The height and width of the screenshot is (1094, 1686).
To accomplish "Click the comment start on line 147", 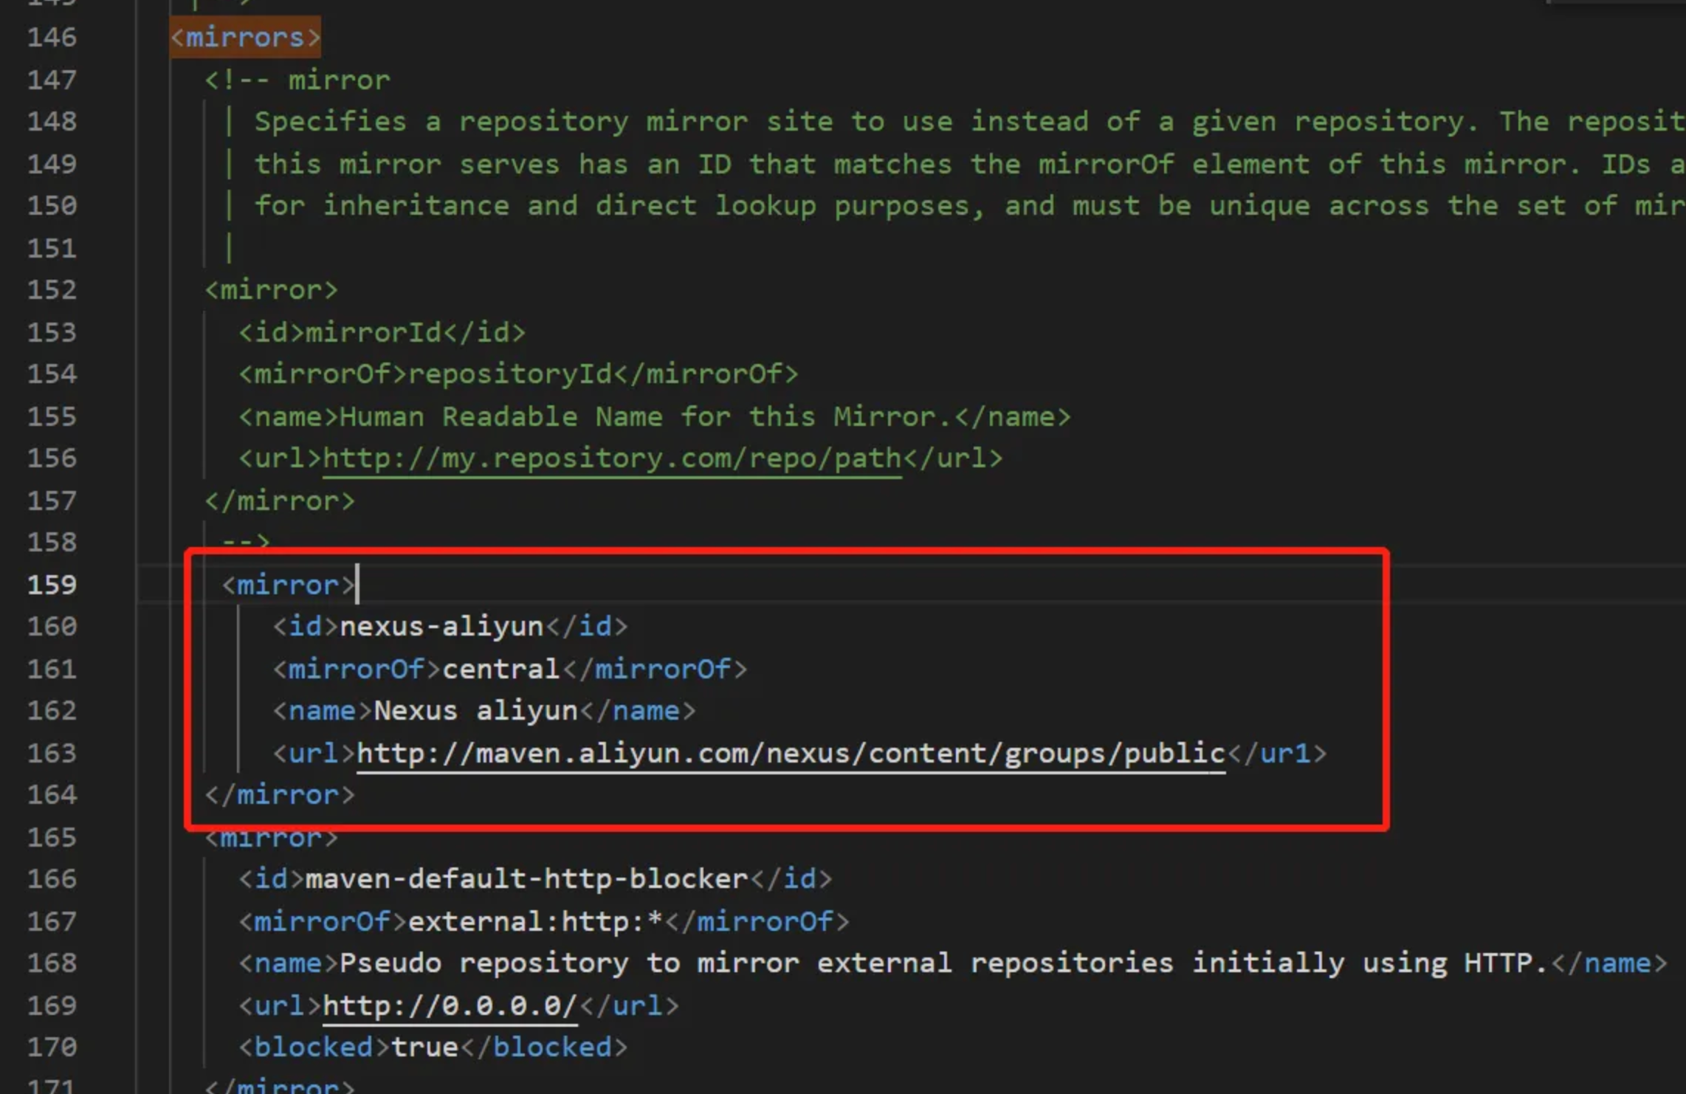I will 236,80.
